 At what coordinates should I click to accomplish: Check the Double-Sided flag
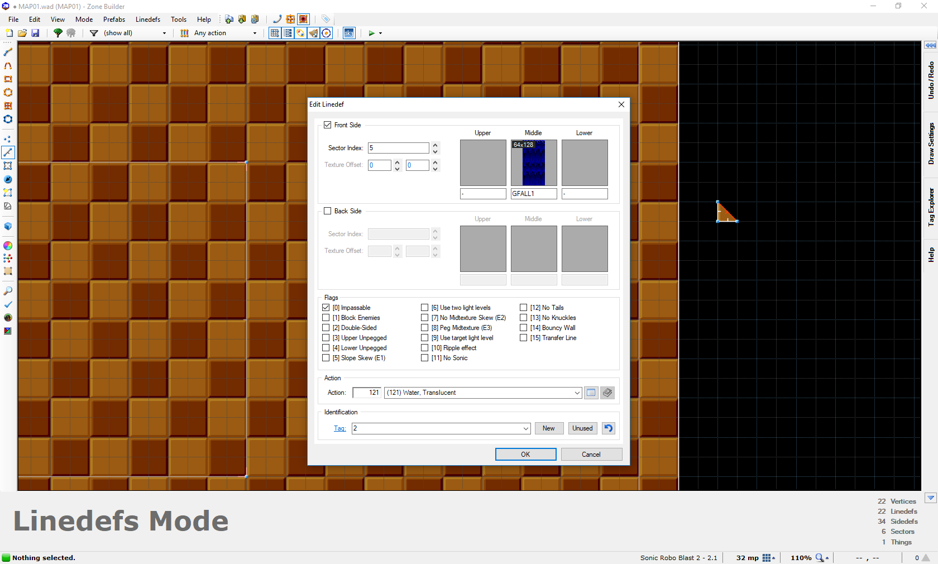326,328
